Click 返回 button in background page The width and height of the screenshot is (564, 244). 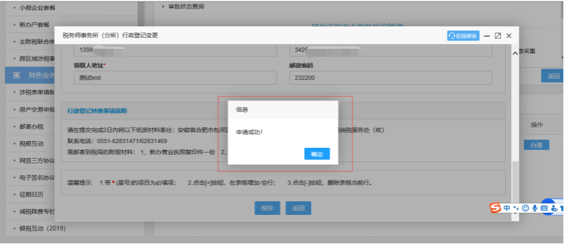point(552,76)
